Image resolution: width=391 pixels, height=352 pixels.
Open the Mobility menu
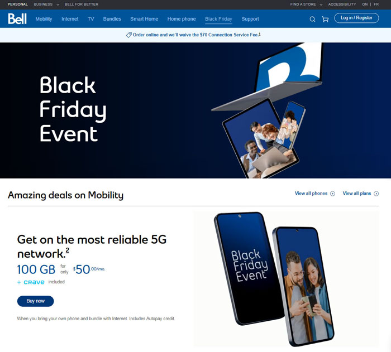44,19
